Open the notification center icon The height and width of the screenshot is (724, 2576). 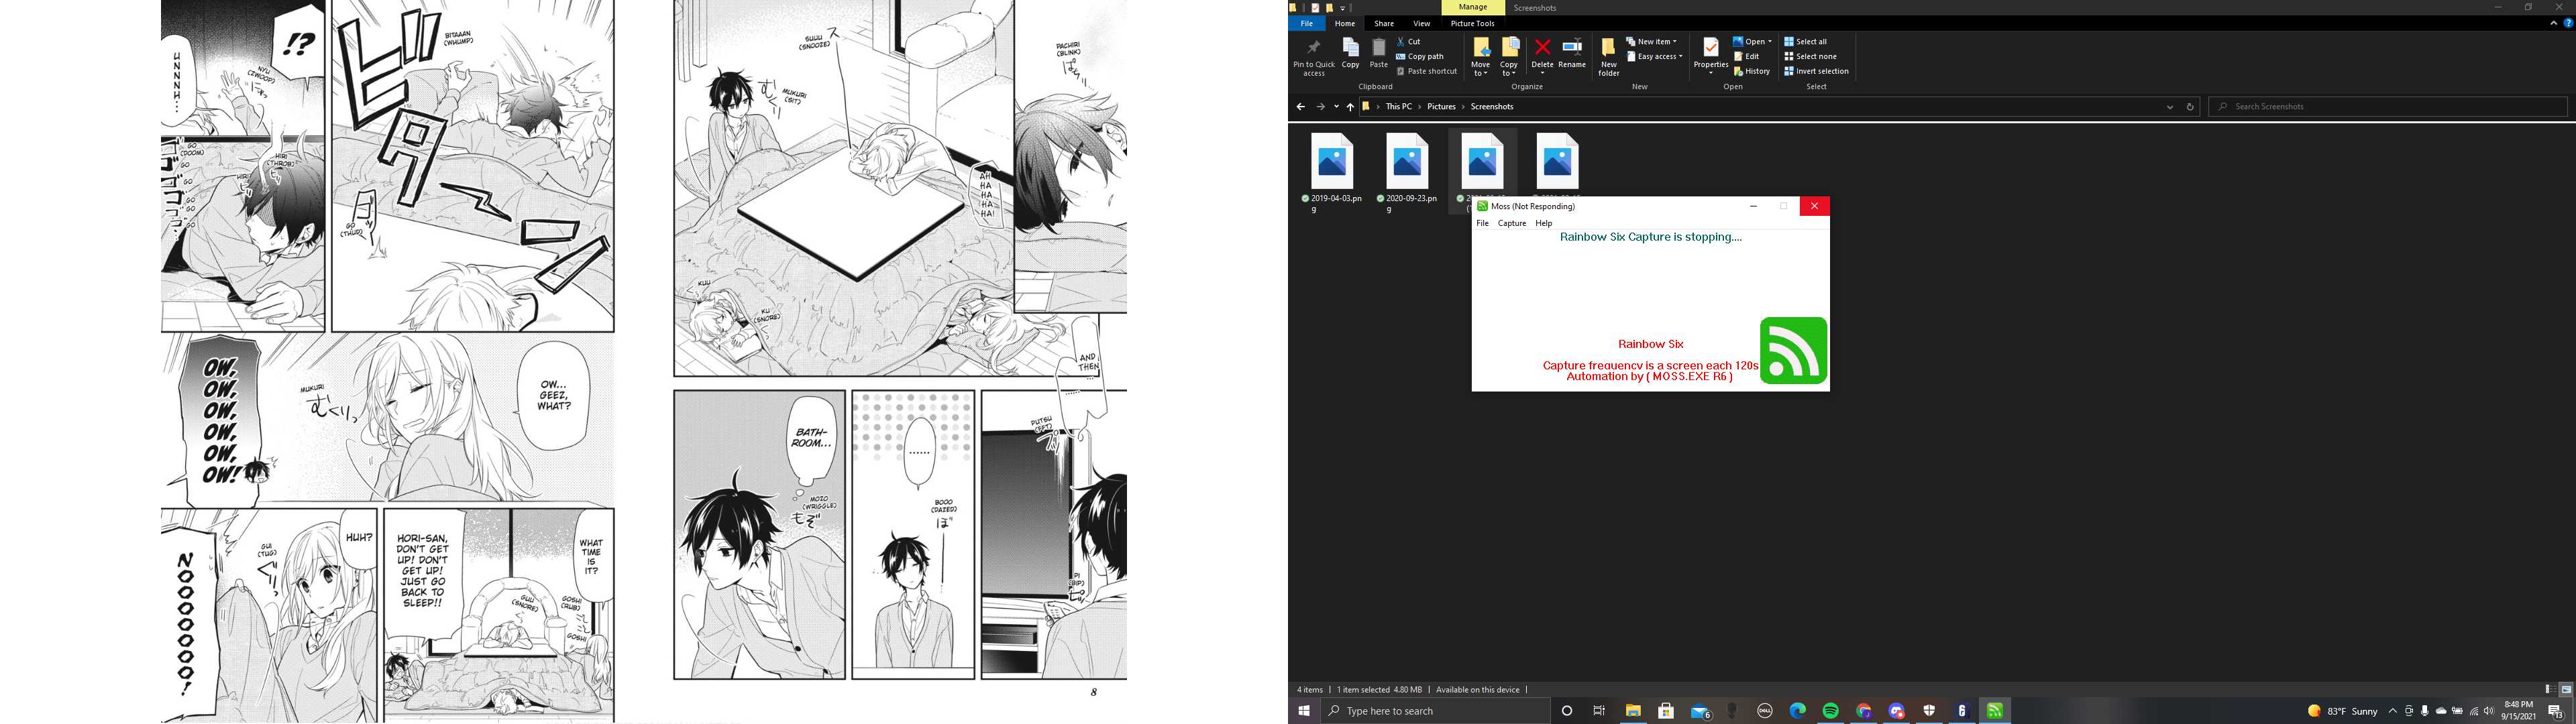click(x=2555, y=711)
